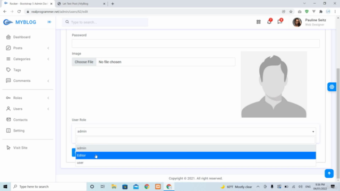Viewport: 340px width, 191px height.
Task: Open Windows Start menu
Action: [5, 186]
